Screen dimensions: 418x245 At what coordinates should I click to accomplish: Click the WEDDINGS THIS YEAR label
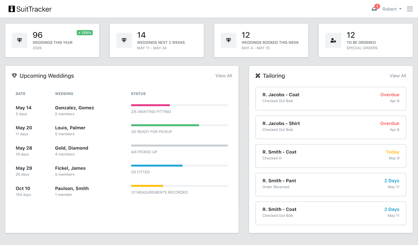pyautogui.click(x=53, y=43)
